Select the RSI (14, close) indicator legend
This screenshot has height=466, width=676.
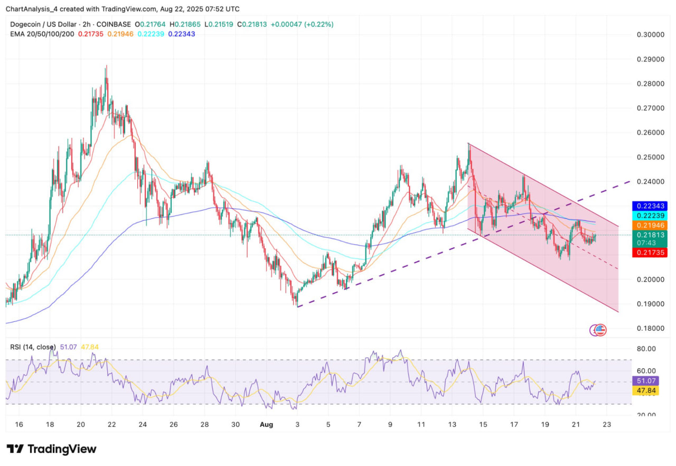point(33,347)
